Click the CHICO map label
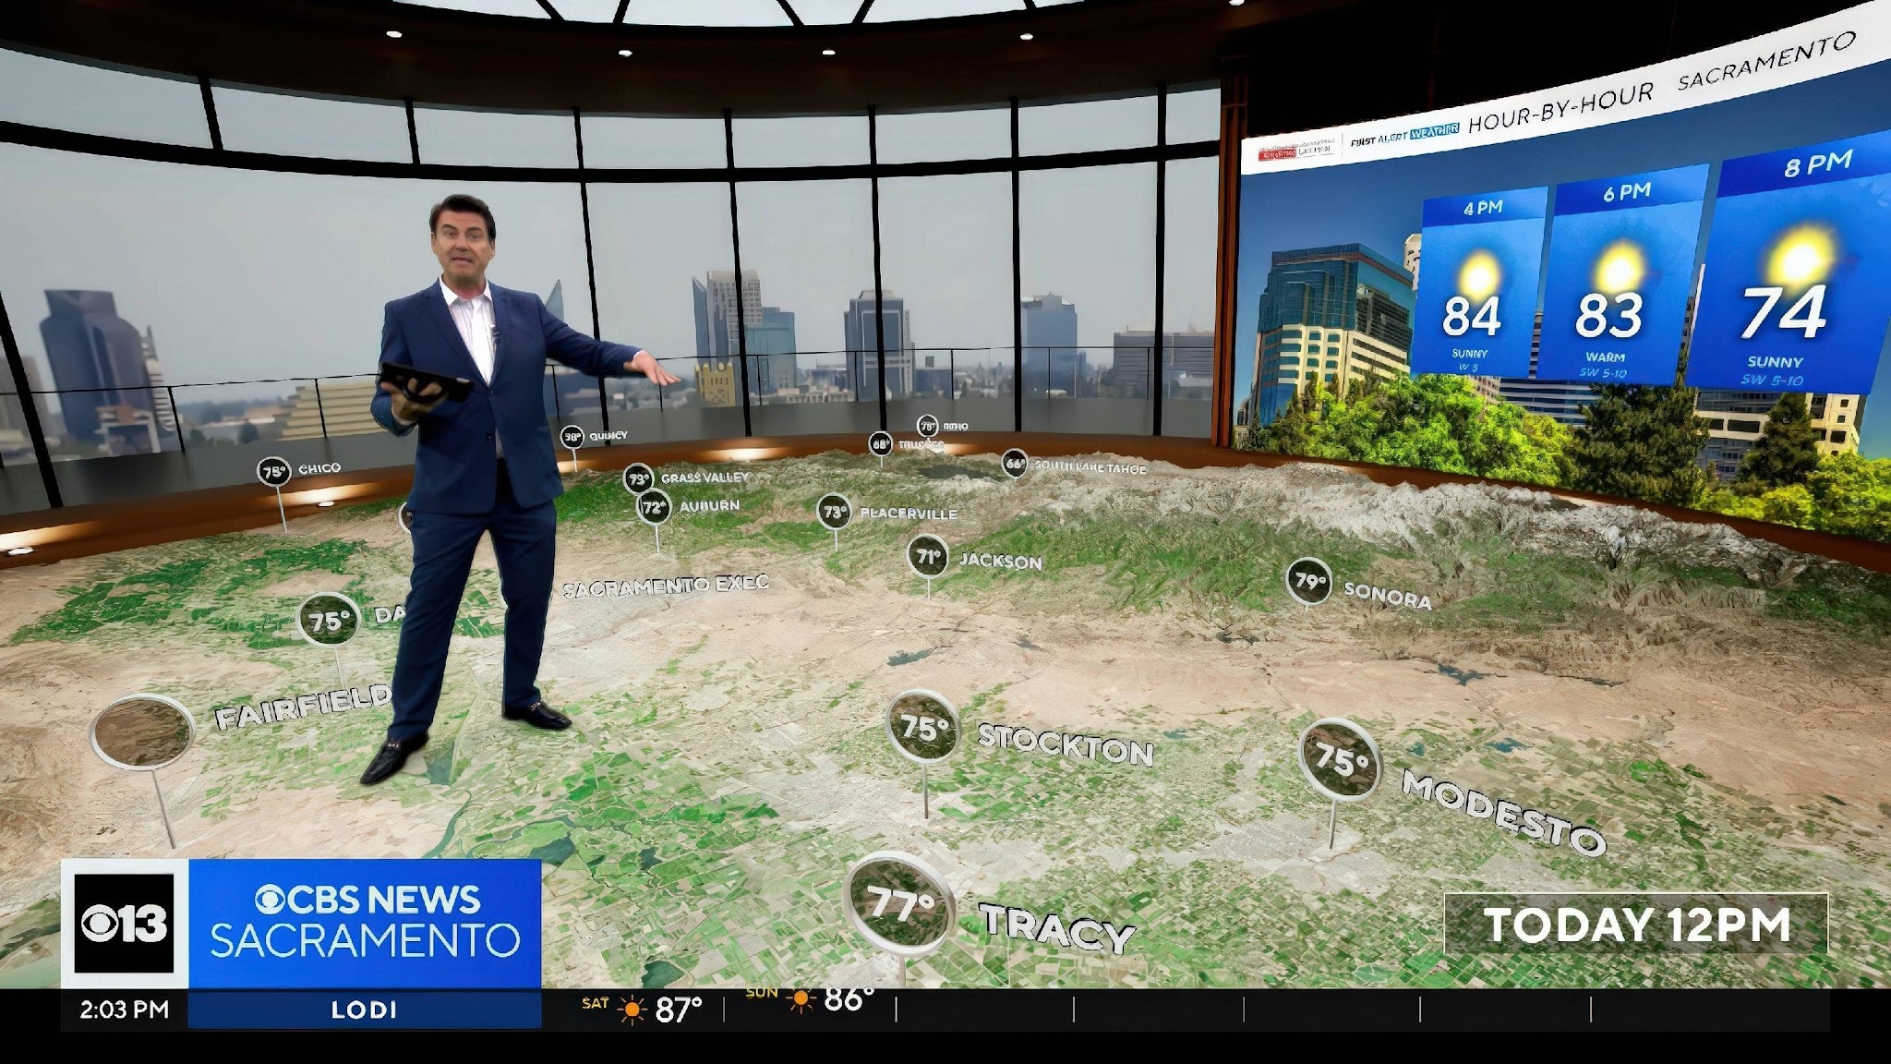 click(319, 468)
